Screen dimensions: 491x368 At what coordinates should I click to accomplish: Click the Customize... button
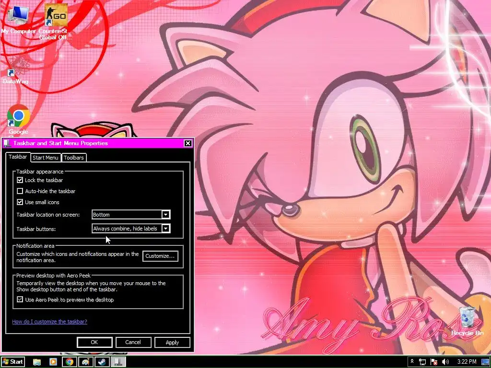(160, 256)
